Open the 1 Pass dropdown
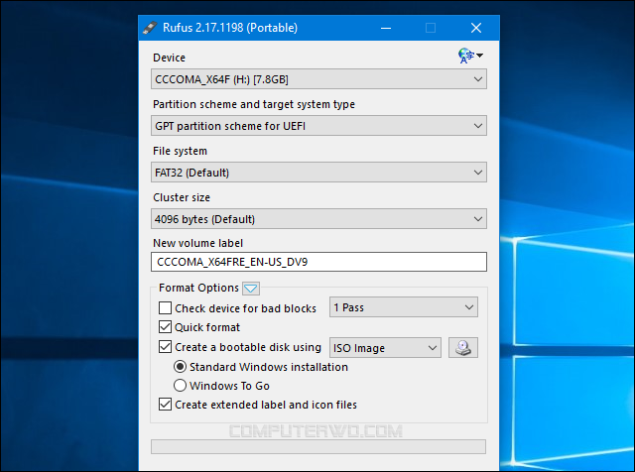Viewport: 635px width, 472px height. [404, 307]
